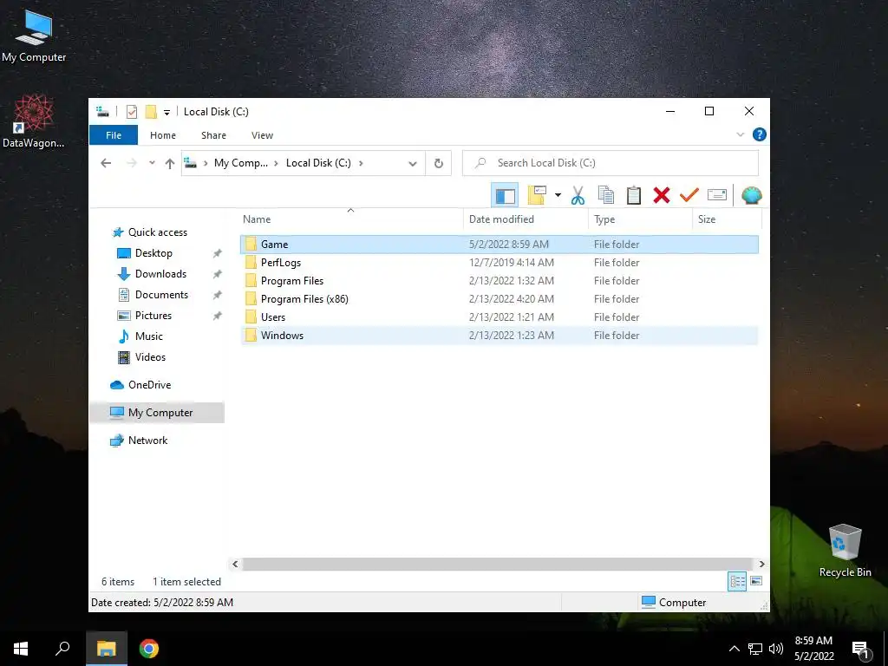Screen dimensions: 888x666
Task: Open the folder options toolbar icon
Action: click(x=537, y=195)
